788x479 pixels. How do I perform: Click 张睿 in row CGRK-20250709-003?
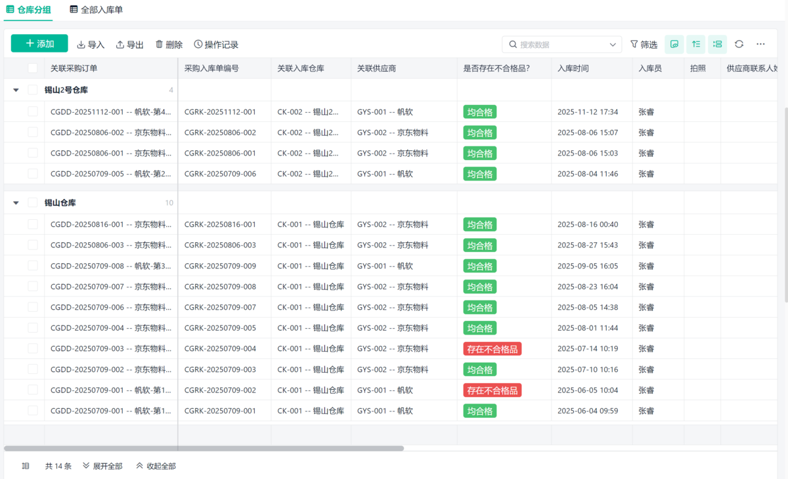coord(646,370)
